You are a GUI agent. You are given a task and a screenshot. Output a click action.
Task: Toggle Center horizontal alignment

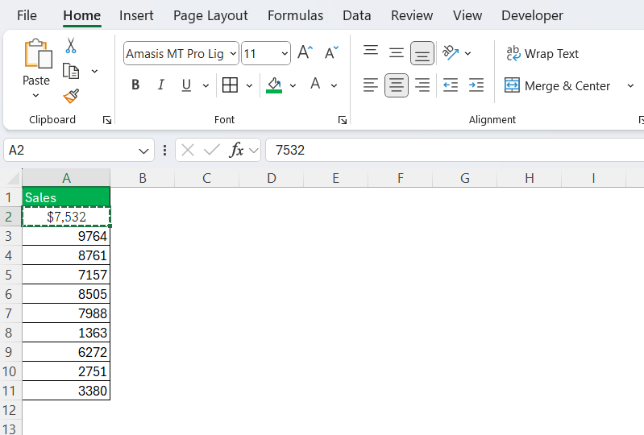click(397, 85)
